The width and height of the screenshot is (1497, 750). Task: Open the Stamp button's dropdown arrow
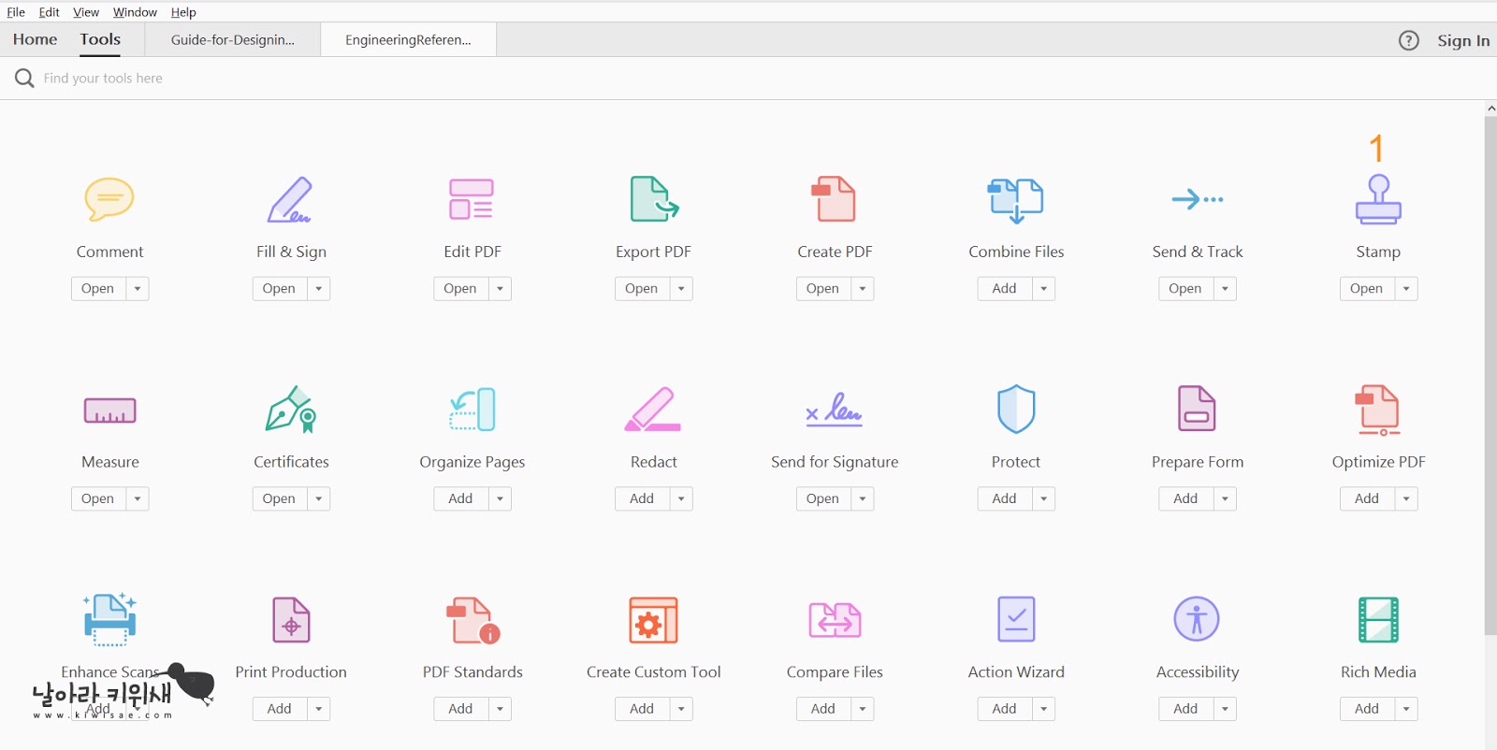pyautogui.click(x=1406, y=289)
